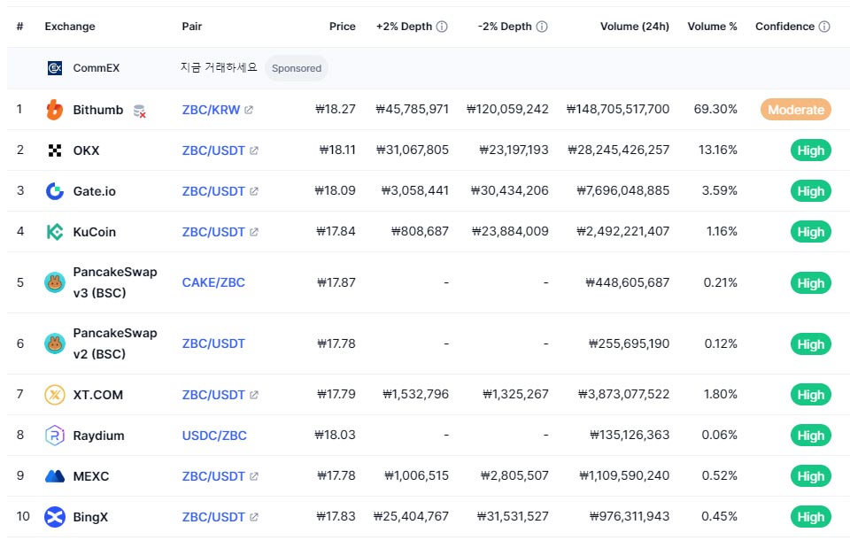This screenshot has width=850, height=540.
Task: Click the High confidence badge for BingX
Action: tap(811, 517)
